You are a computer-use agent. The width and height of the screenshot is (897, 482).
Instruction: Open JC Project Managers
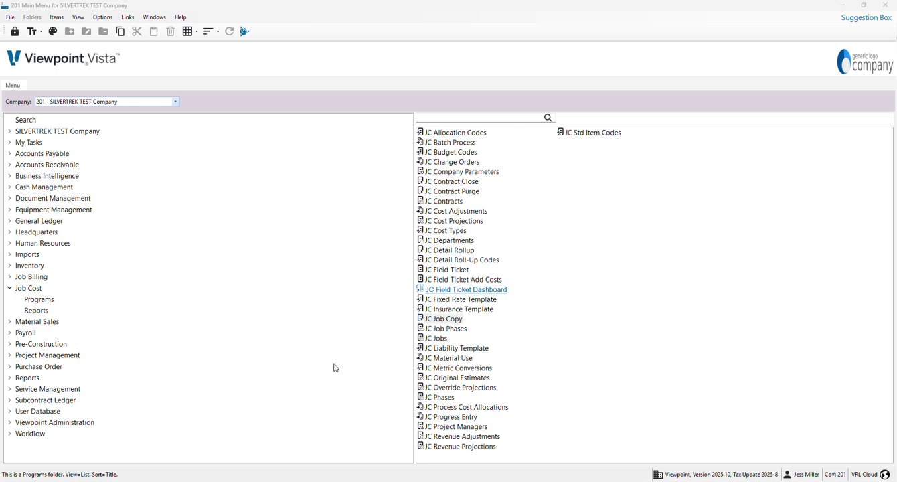coord(456,426)
